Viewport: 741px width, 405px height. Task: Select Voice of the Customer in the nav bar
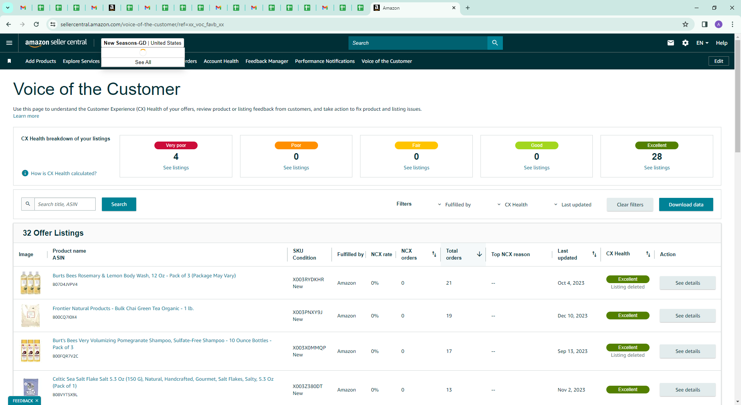[x=387, y=61]
